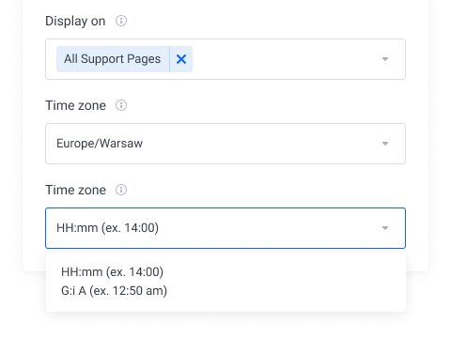This screenshot has height=338, width=451.
Task: Open the Europe/Warsaw time zone dropdown
Action: 225,144
